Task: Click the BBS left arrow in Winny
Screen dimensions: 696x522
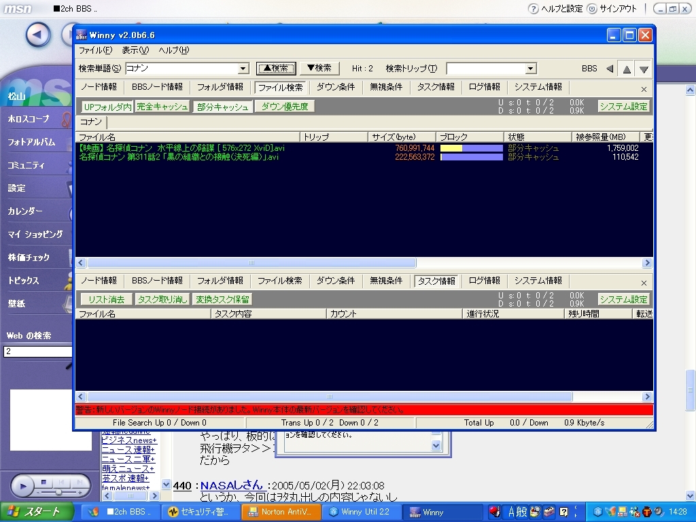Action: pos(610,69)
